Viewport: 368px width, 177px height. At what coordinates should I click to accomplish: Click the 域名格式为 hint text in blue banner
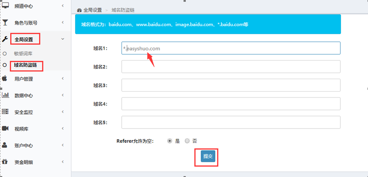[x=165, y=24]
